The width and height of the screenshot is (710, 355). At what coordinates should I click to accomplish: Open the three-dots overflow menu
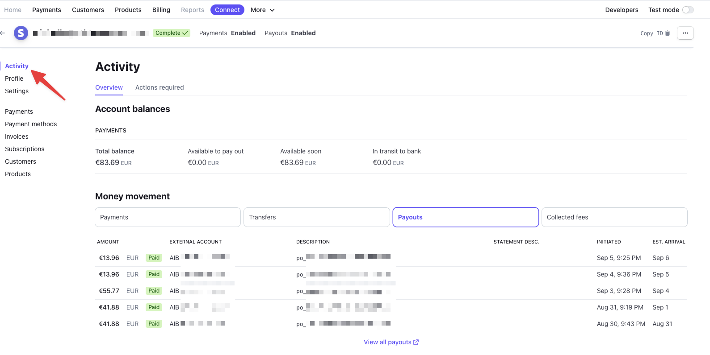click(x=685, y=33)
